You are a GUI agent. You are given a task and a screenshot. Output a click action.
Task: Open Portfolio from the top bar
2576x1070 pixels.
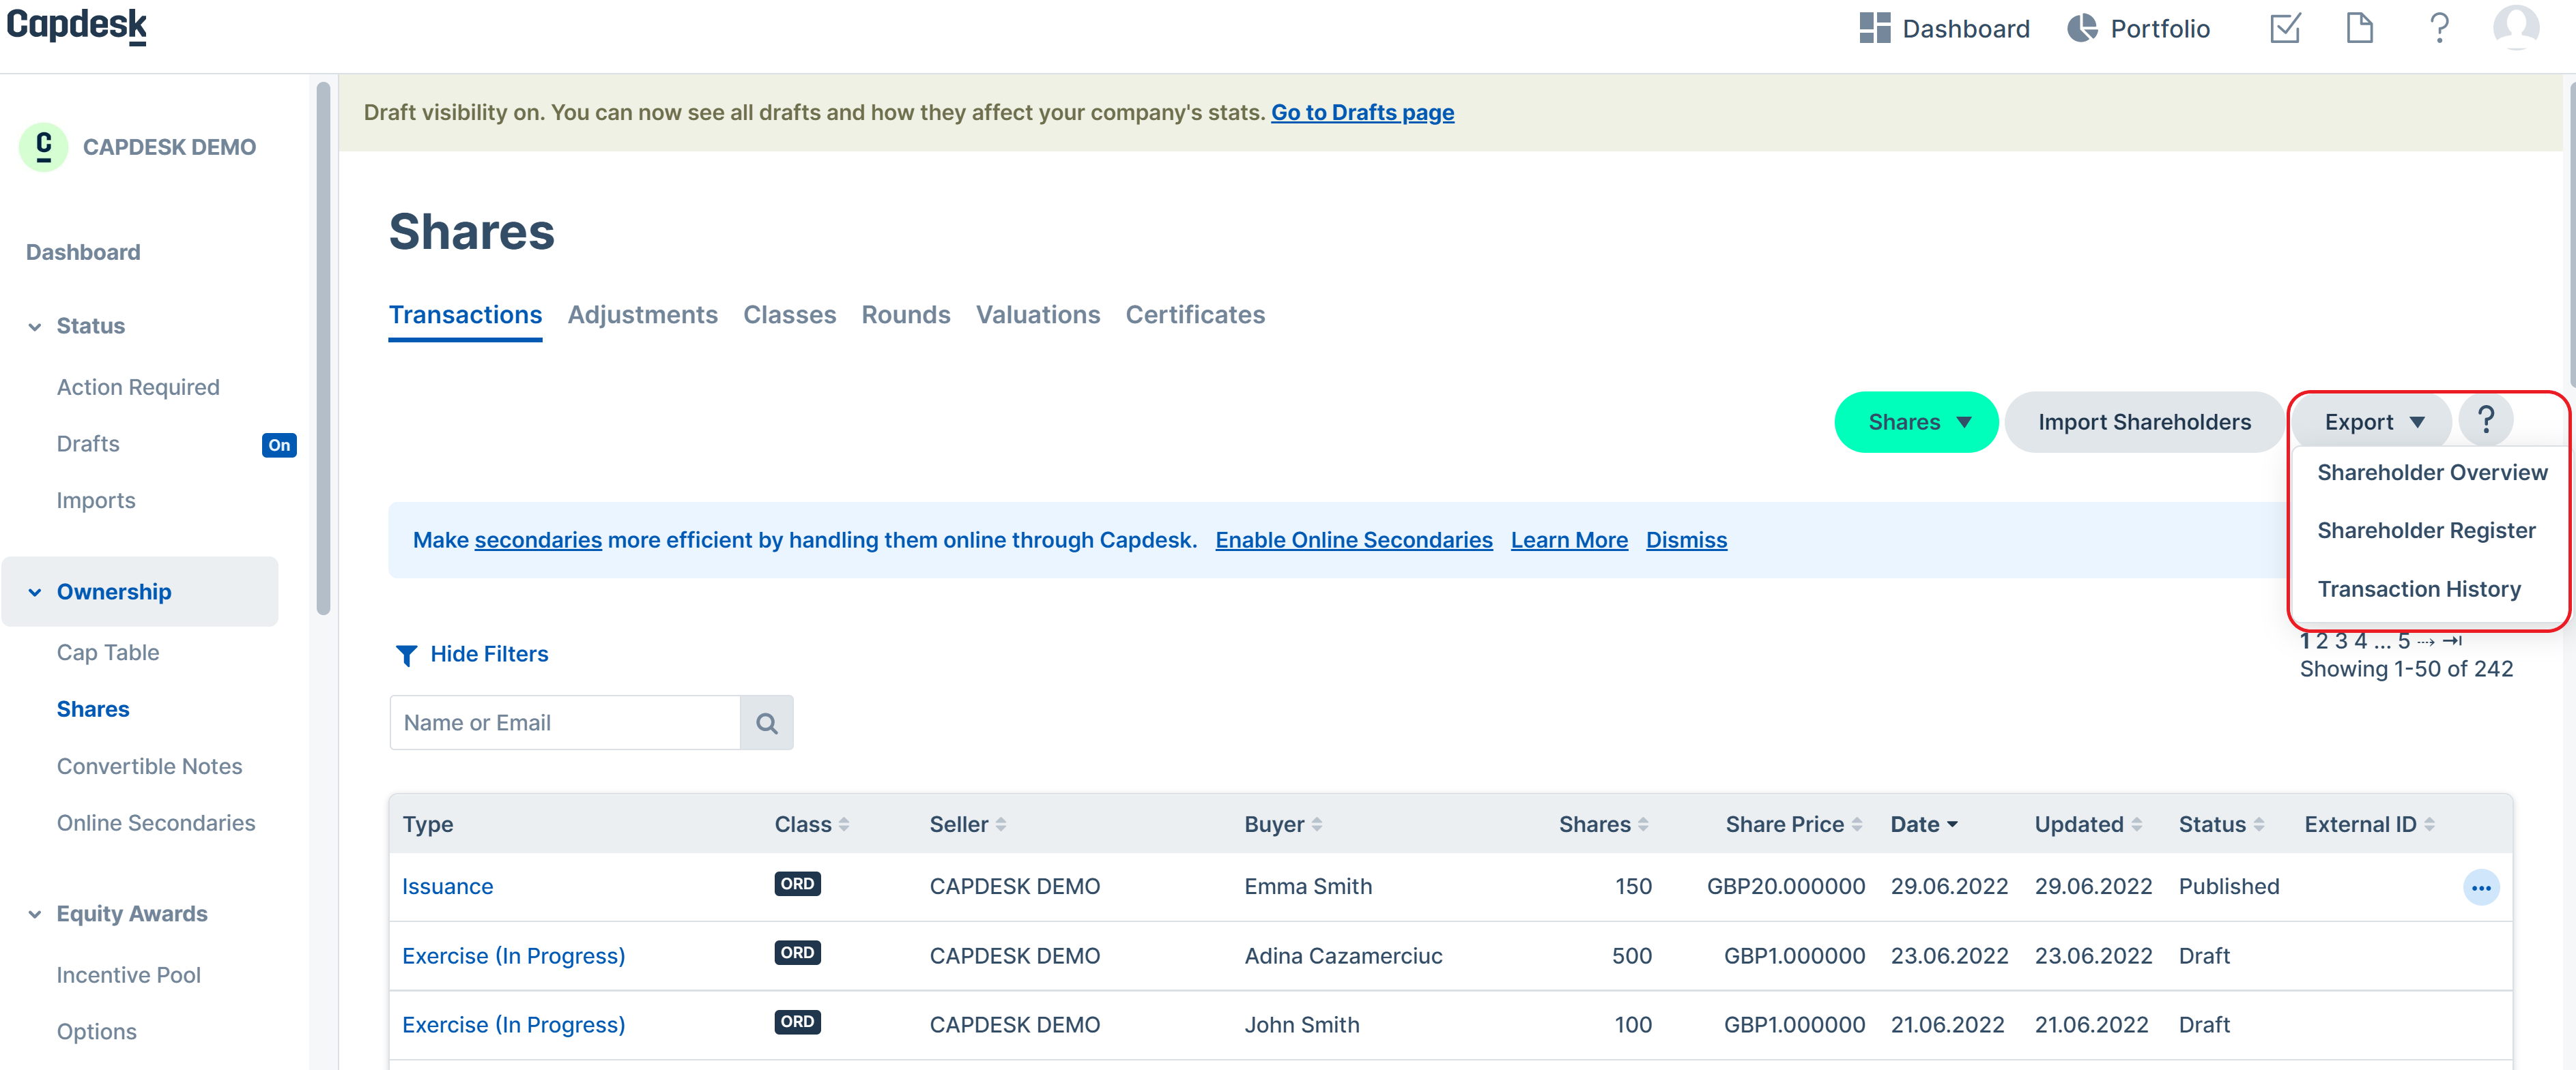pos(2138,28)
